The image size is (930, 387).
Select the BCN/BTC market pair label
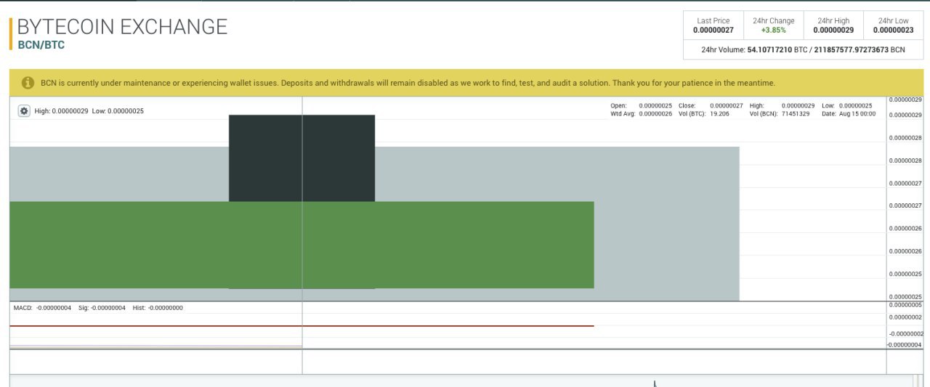point(41,45)
